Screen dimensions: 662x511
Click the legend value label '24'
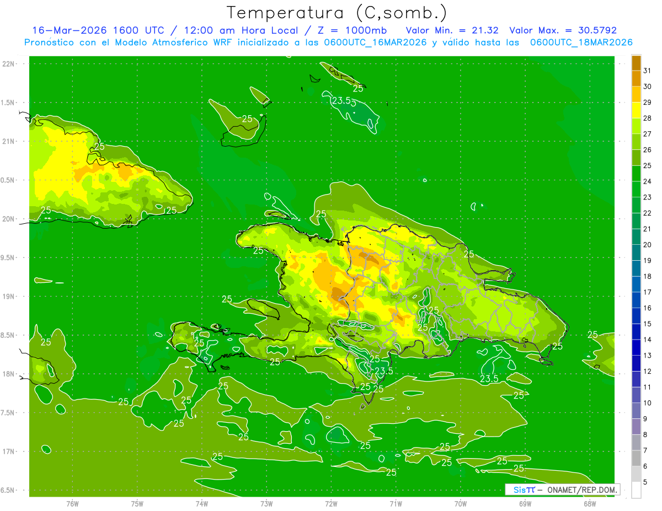tap(648, 181)
